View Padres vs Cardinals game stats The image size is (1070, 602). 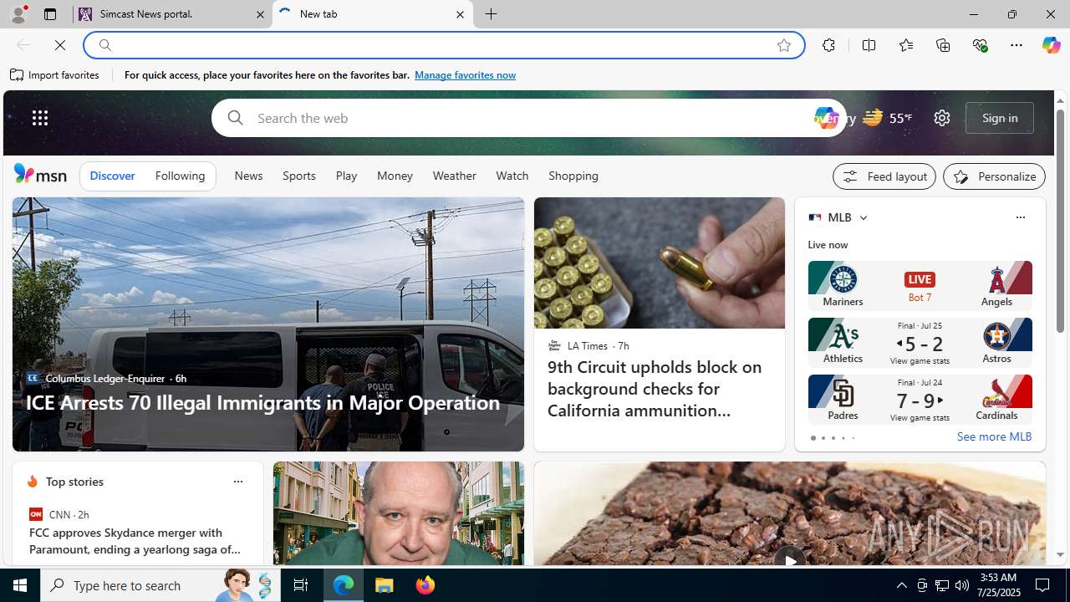920,399
